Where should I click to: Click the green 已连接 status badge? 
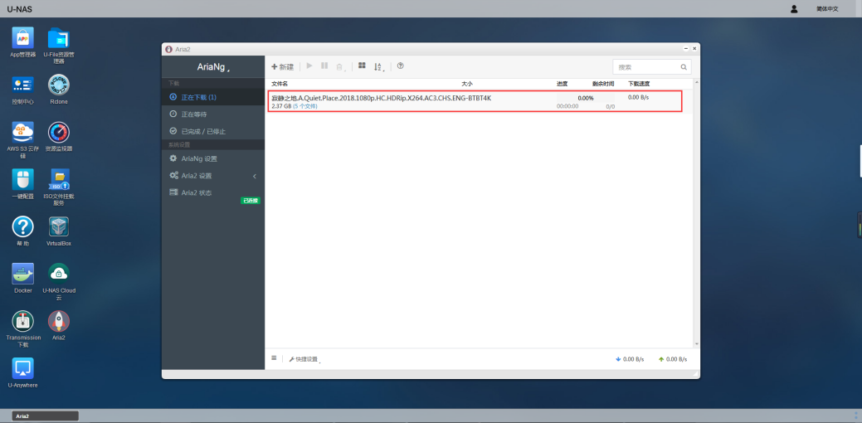point(250,201)
